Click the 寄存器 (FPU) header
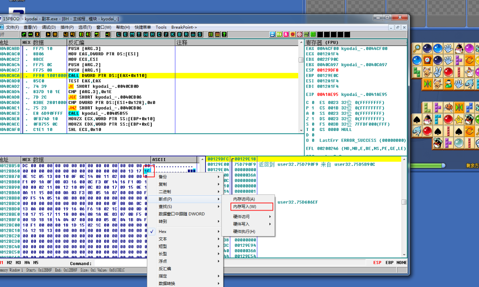479x287 pixels. point(356,43)
